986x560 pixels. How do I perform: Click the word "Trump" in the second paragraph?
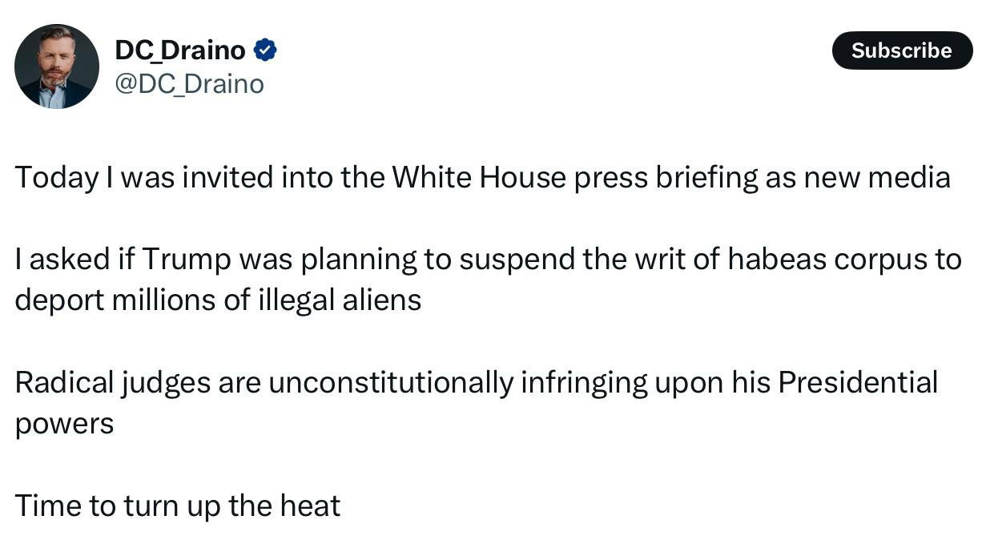click(x=187, y=260)
